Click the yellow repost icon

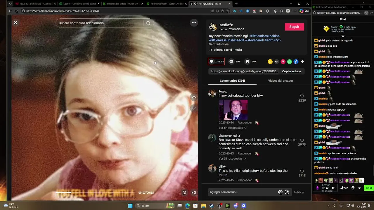pyautogui.click(x=270, y=62)
